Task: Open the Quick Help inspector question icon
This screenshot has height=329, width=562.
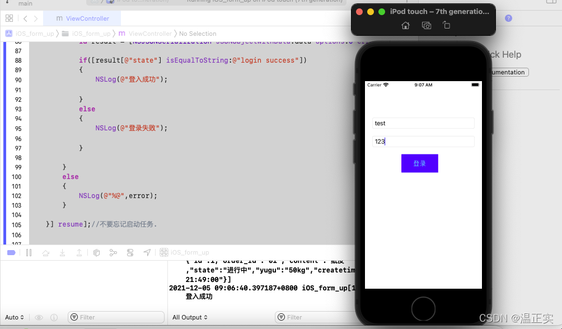Action: (508, 18)
